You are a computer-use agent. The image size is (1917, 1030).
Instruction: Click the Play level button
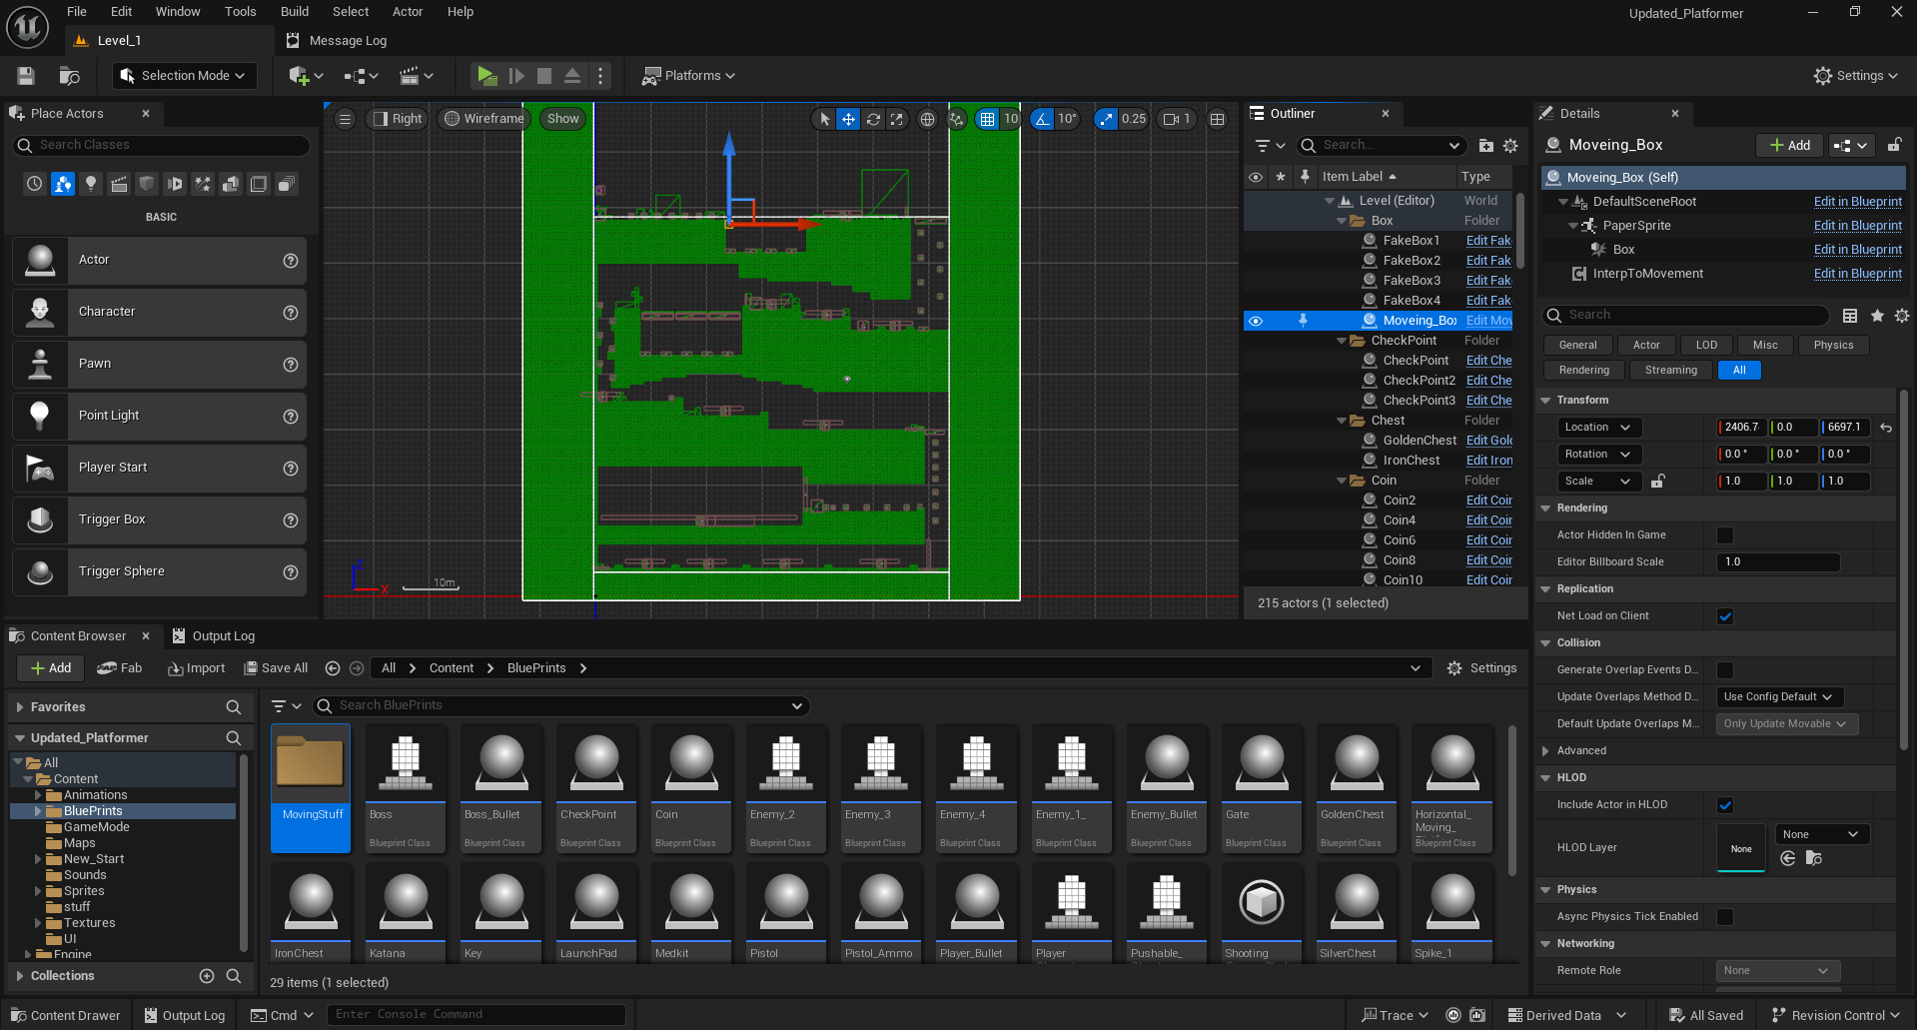[x=486, y=76]
